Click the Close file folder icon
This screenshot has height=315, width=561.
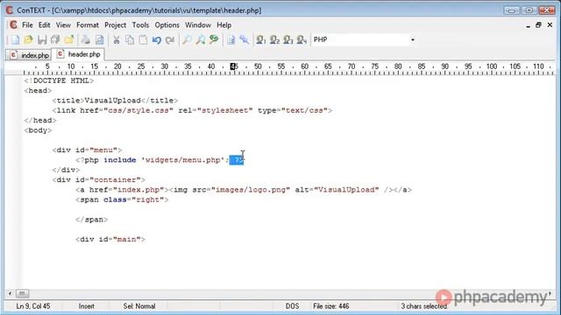(x=69, y=39)
